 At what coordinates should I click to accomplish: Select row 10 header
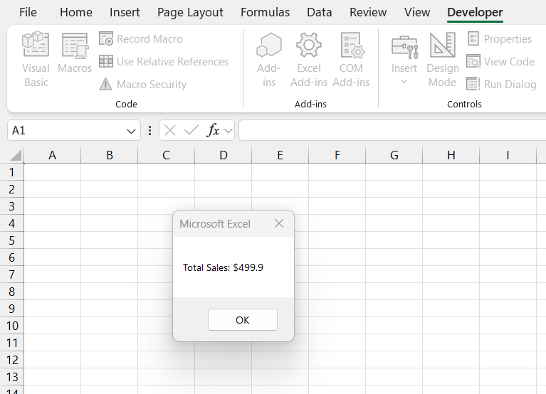[x=12, y=326]
